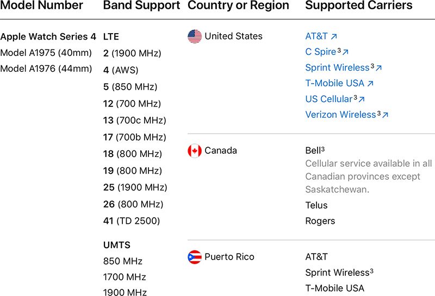Click the arrow icon beside Sprint Wireless link
The height and width of the screenshot is (296, 435).
point(379,68)
